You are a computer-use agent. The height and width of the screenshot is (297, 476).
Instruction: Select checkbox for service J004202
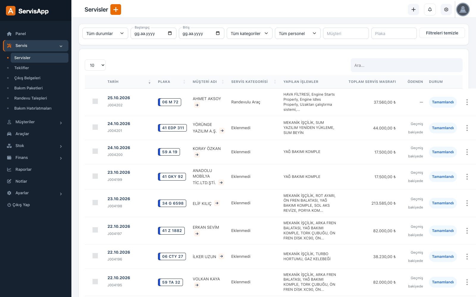coord(95,101)
